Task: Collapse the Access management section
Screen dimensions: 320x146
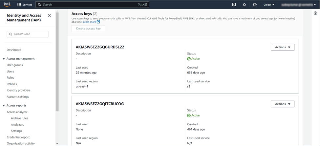Action: click(x=4, y=59)
